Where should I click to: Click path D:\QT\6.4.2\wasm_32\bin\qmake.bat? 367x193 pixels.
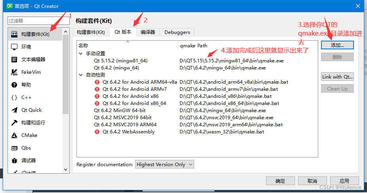(x=222, y=132)
